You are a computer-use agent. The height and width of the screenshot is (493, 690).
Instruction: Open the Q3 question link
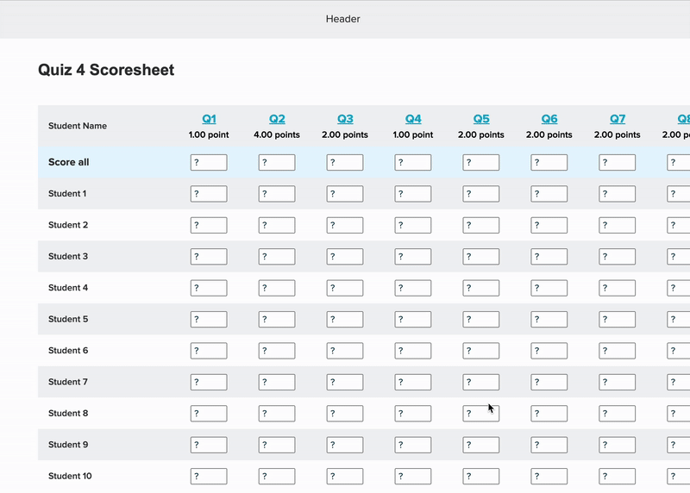coord(345,119)
